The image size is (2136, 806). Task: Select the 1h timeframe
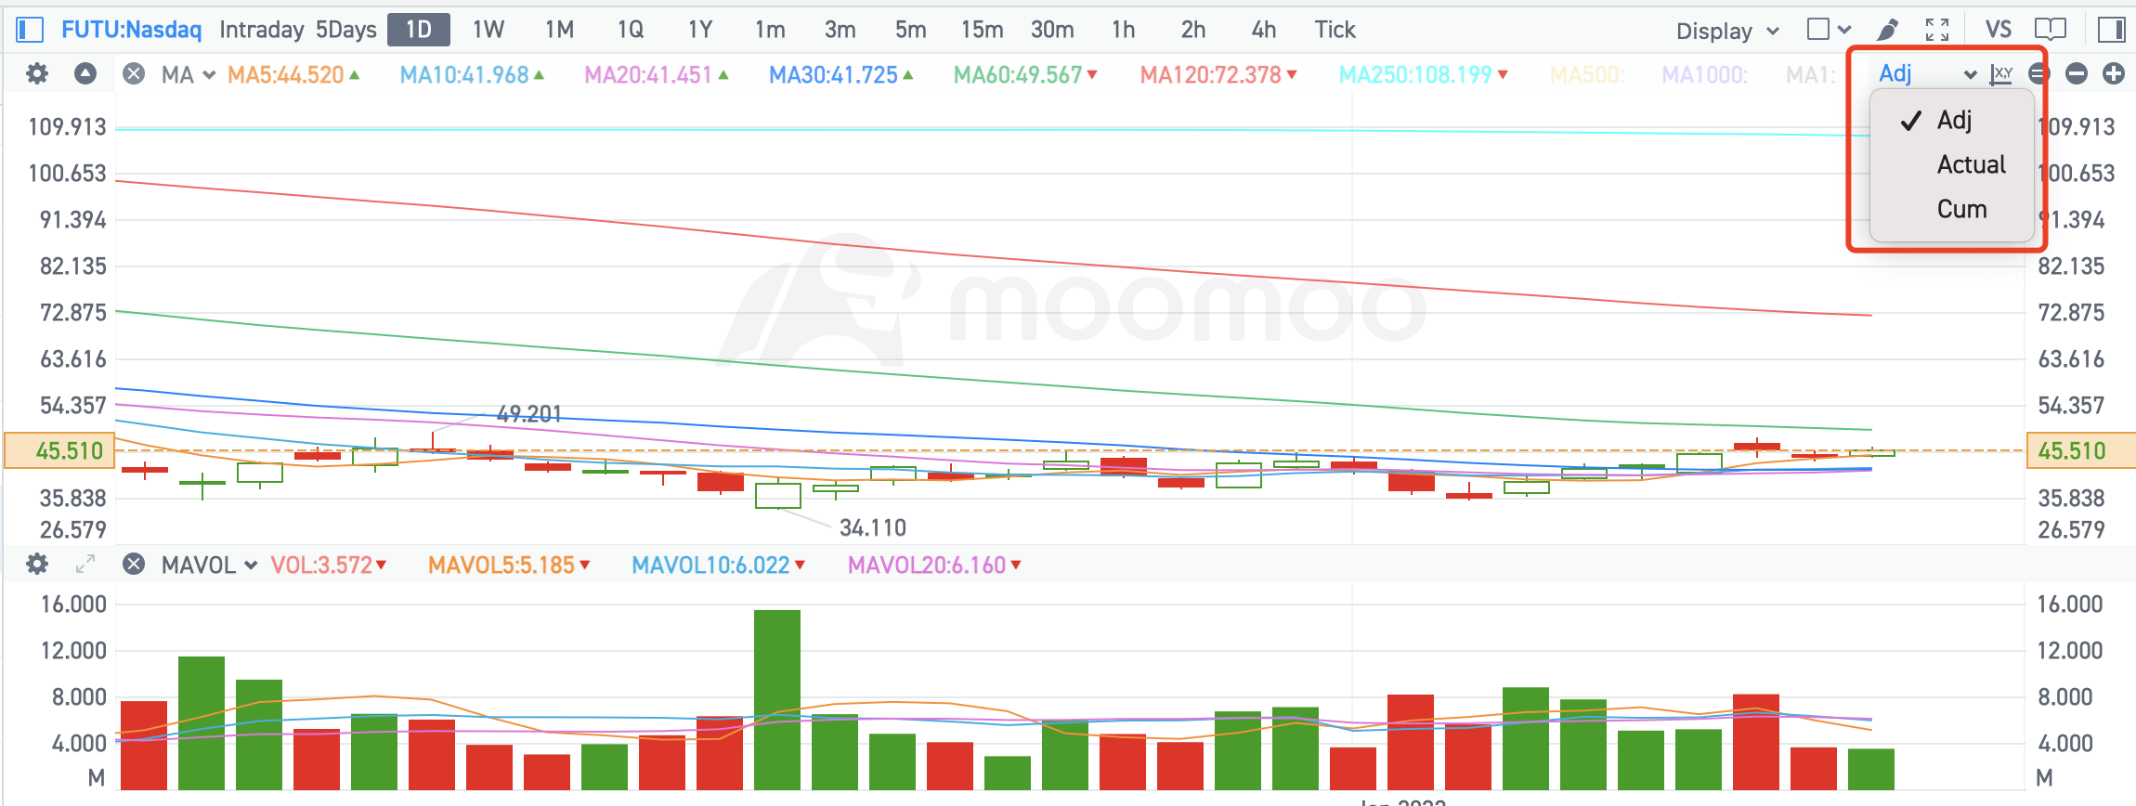1124,30
